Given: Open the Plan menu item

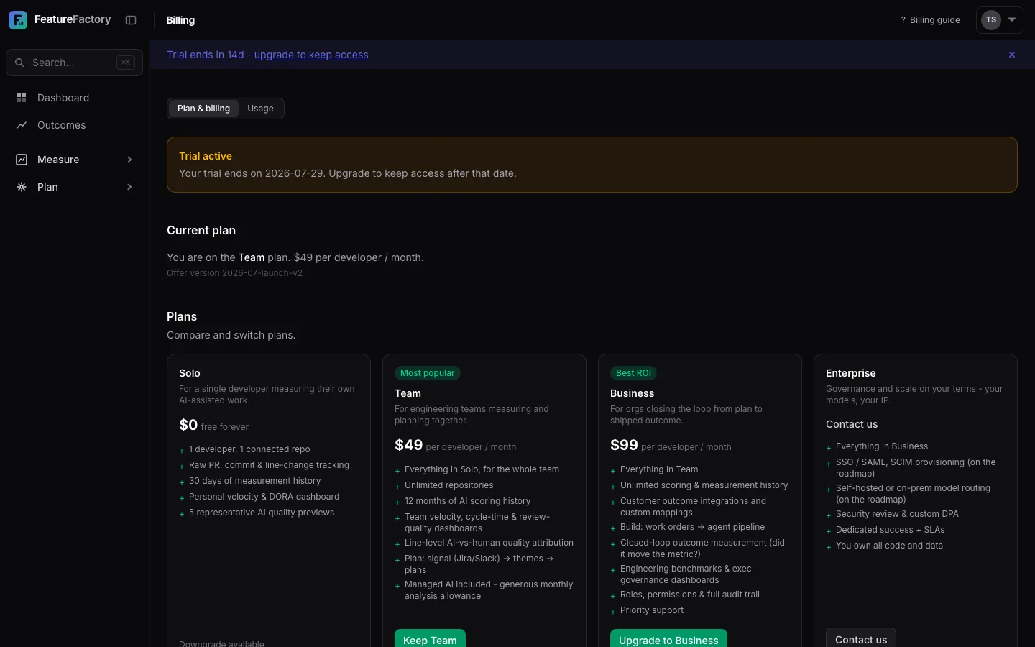Looking at the screenshot, I should tap(74, 187).
